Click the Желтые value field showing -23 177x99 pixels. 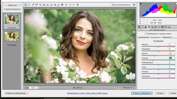[x=172, y=53]
